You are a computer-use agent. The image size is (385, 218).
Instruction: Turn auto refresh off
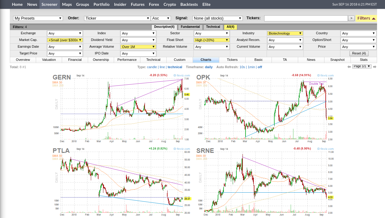pos(260,67)
